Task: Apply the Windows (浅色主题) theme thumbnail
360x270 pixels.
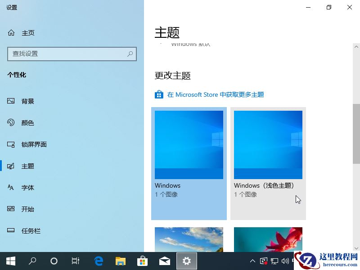Action: [268, 144]
